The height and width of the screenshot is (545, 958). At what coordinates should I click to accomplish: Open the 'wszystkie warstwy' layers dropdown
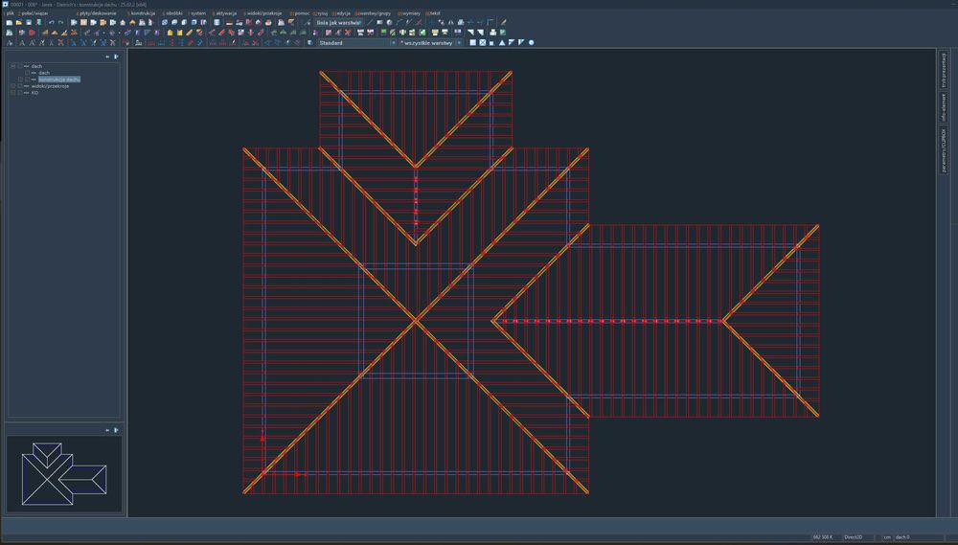click(427, 43)
